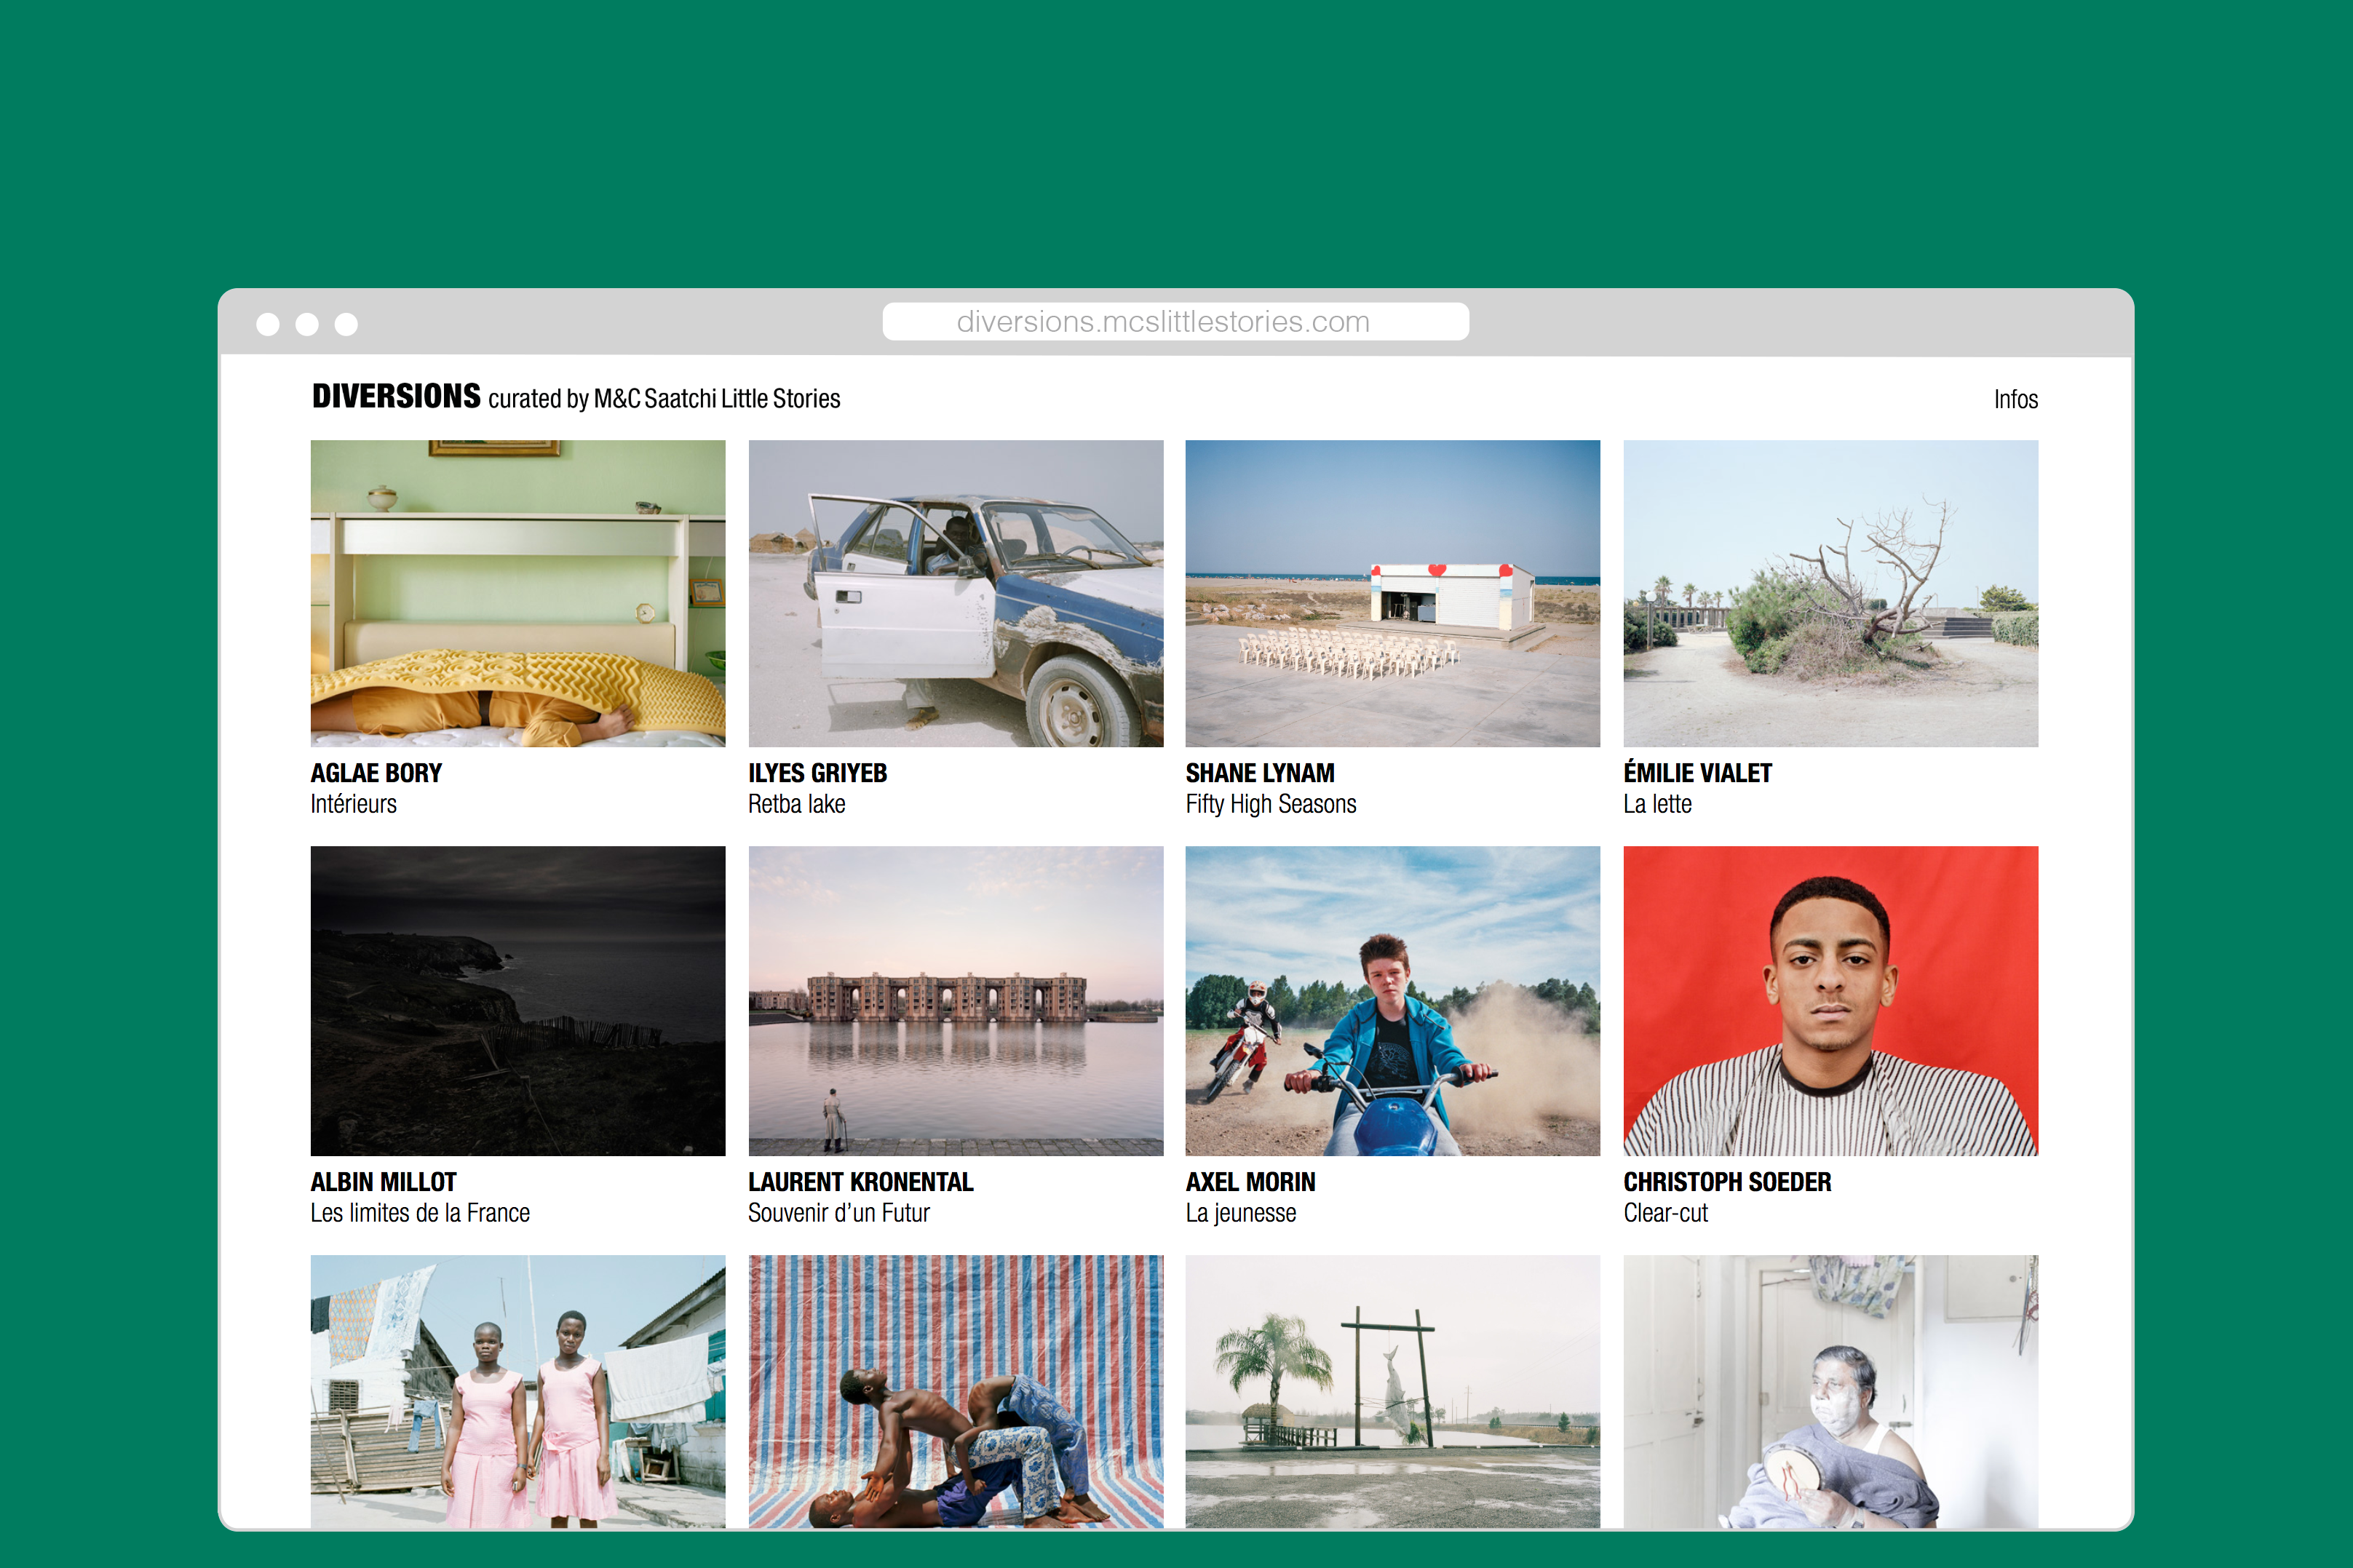This screenshot has height=1568, width=2353.
Task: Click the Retba lake series title
Action: tap(796, 804)
